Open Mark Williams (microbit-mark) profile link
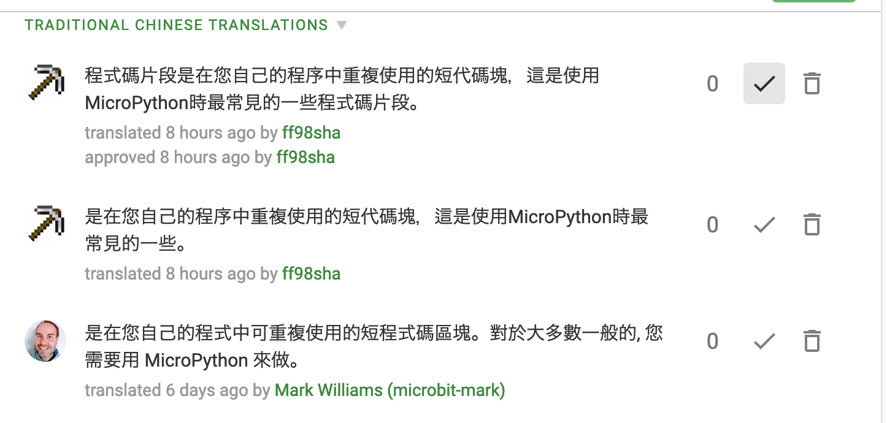Screen dimensions: 887x423 click(390, 390)
